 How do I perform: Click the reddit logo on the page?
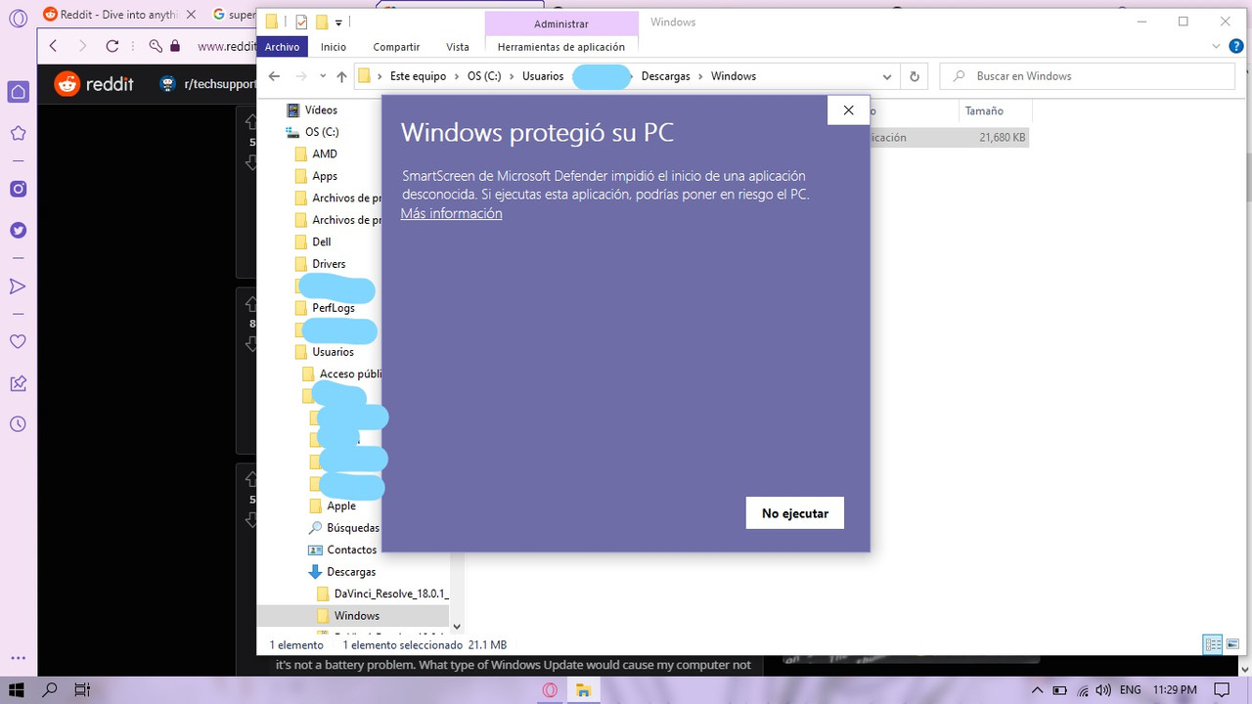[94, 84]
